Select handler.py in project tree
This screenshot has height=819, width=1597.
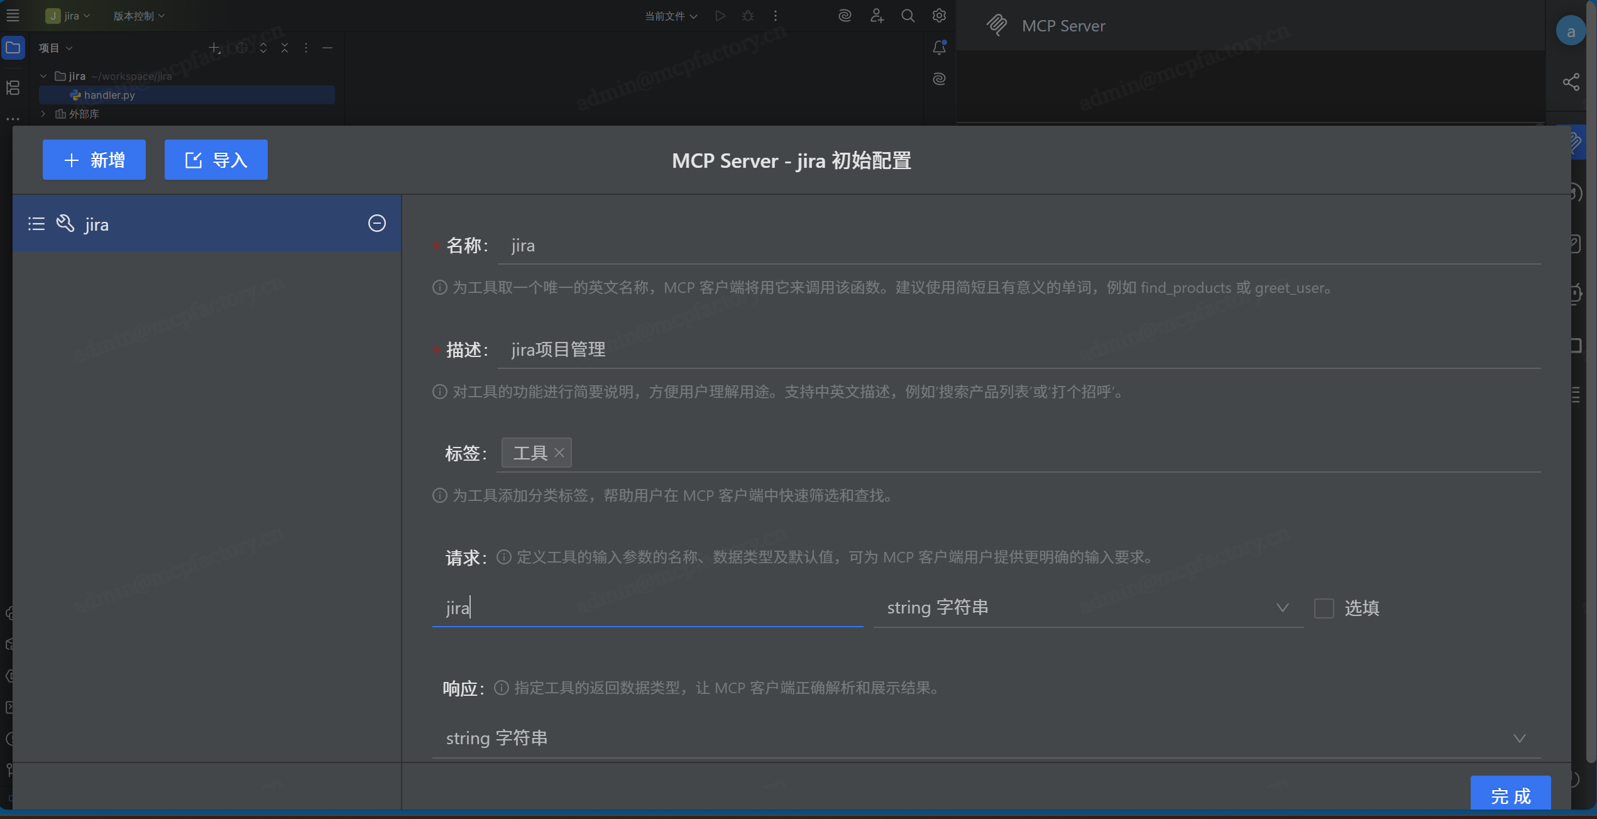point(109,95)
